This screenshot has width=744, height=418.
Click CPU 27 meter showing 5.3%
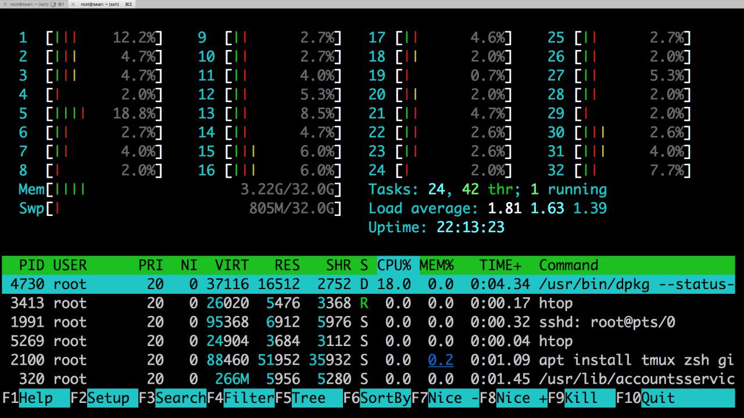[x=620, y=75]
